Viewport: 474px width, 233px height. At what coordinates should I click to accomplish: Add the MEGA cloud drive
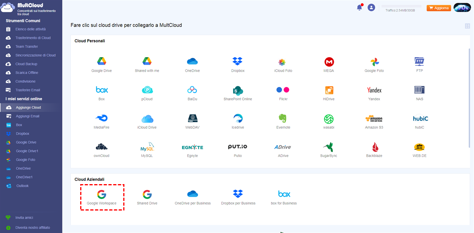coord(329,62)
